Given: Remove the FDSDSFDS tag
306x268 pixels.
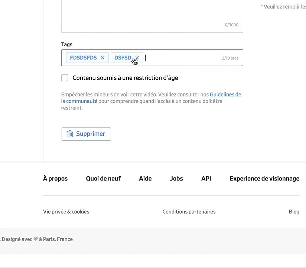Looking at the screenshot, I should (102, 58).
